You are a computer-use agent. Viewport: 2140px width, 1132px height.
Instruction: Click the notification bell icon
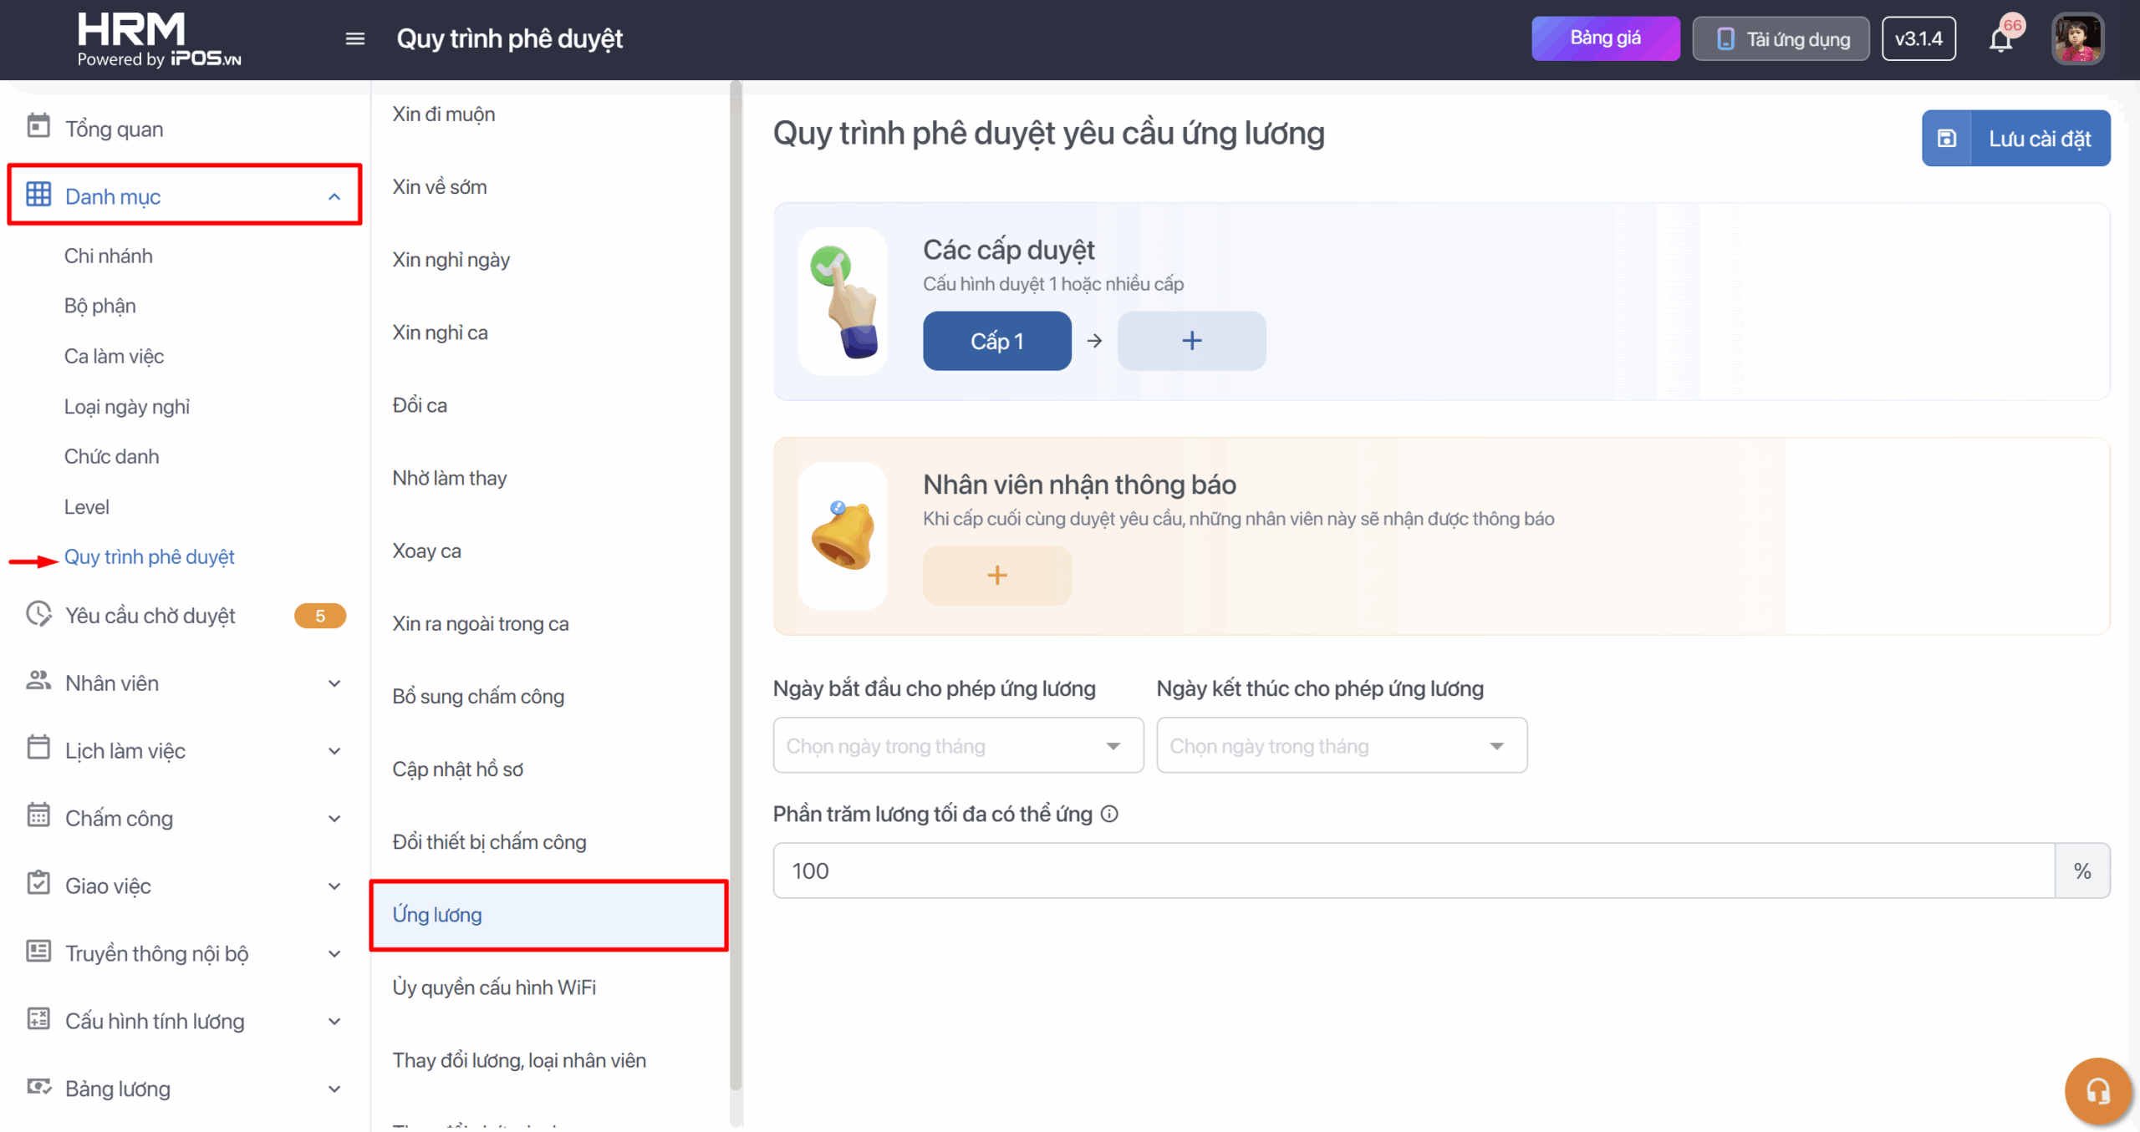pos(2000,39)
